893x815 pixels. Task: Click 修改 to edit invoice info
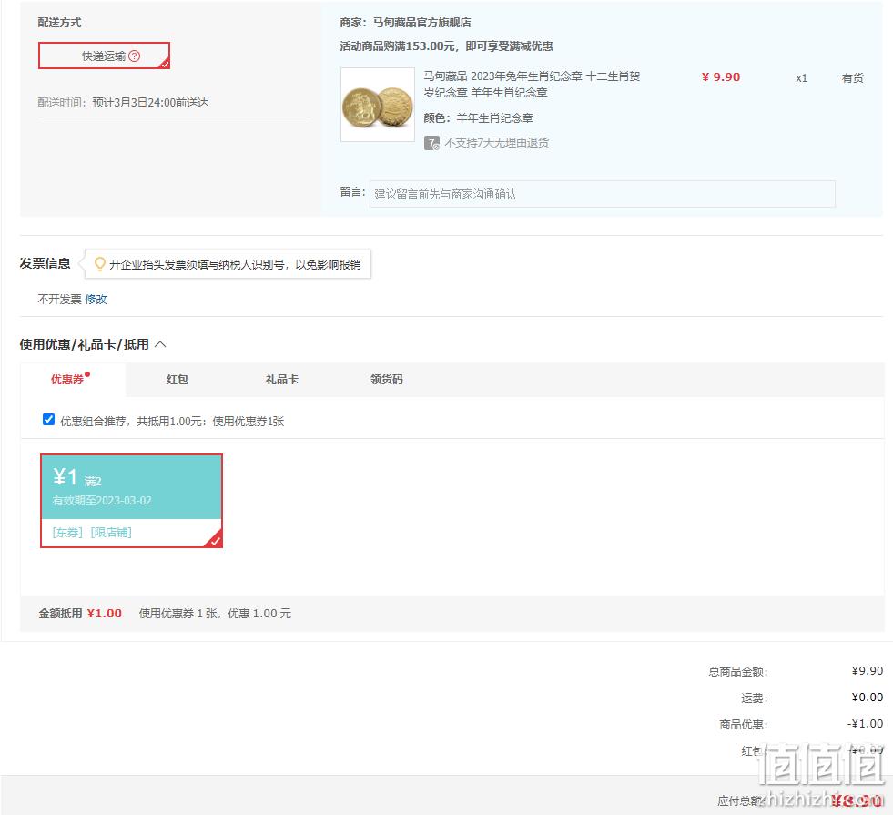tap(96, 299)
